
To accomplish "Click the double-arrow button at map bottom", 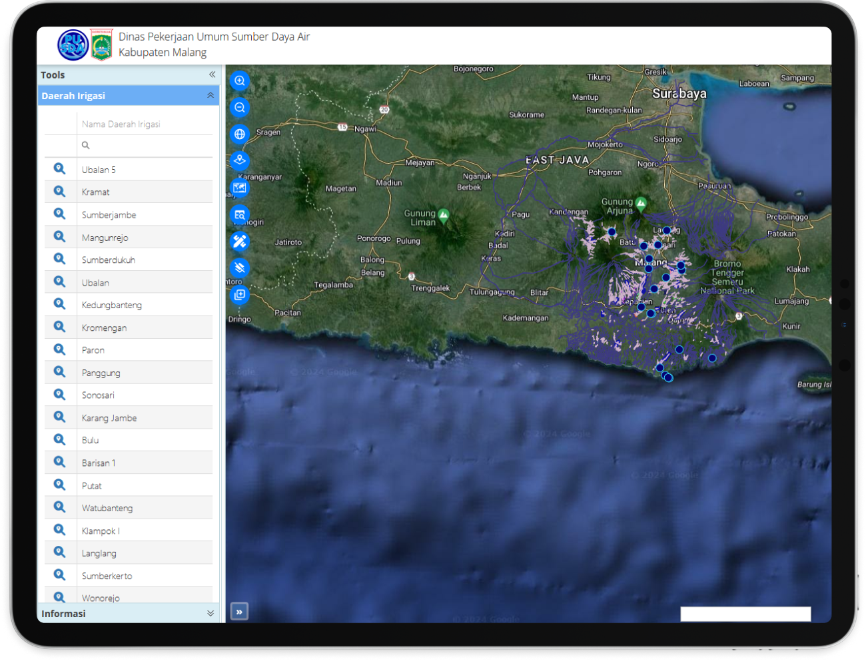I will click(239, 611).
